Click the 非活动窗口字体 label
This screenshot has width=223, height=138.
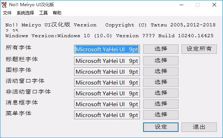coord(28,91)
